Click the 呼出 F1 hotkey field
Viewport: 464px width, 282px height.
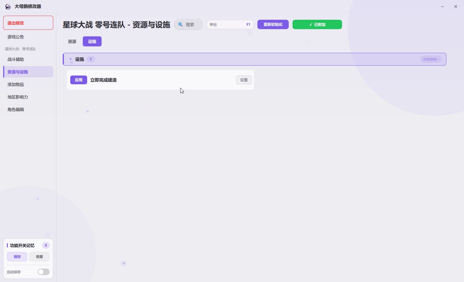point(230,24)
